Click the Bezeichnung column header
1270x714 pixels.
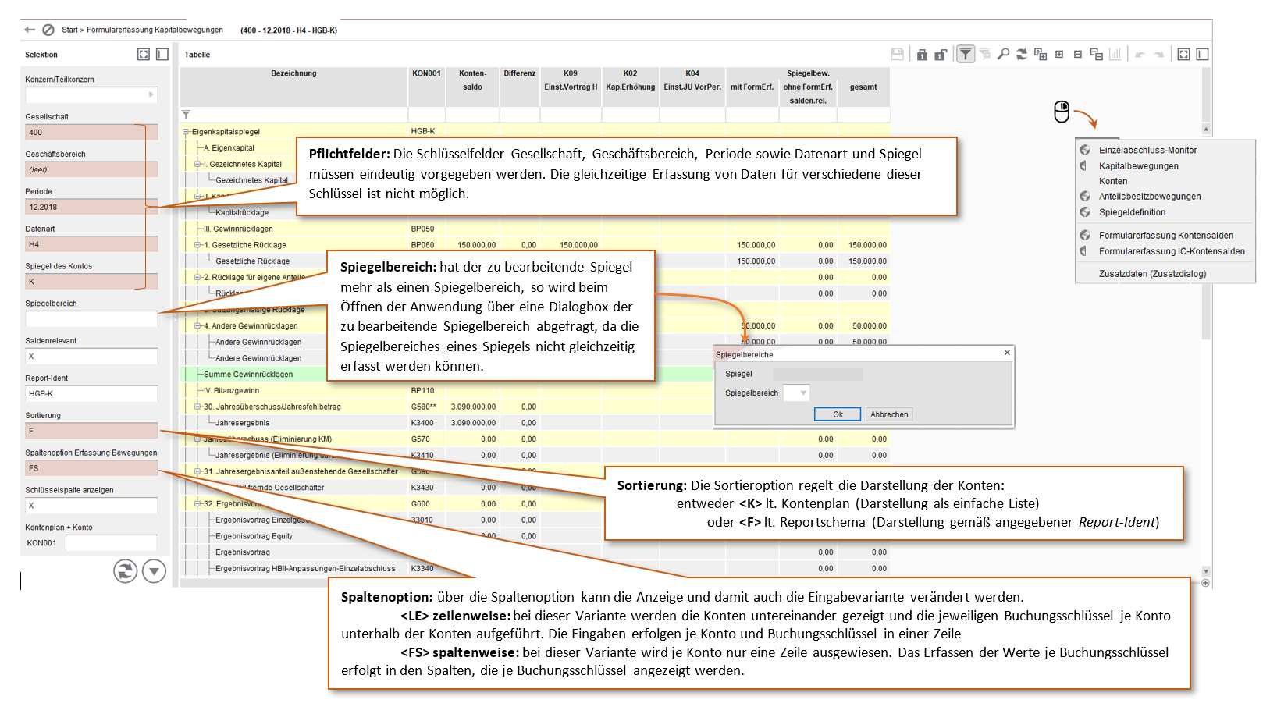(x=293, y=73)
